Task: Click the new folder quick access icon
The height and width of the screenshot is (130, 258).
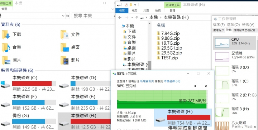Action: [131, 5]
